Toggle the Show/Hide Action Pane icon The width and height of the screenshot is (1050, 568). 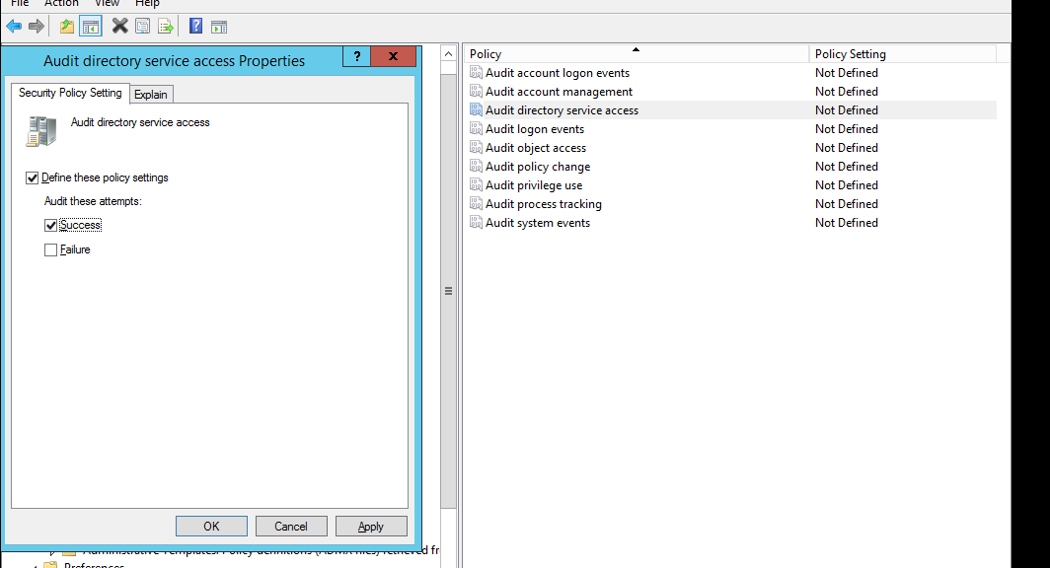coord(218,27)
